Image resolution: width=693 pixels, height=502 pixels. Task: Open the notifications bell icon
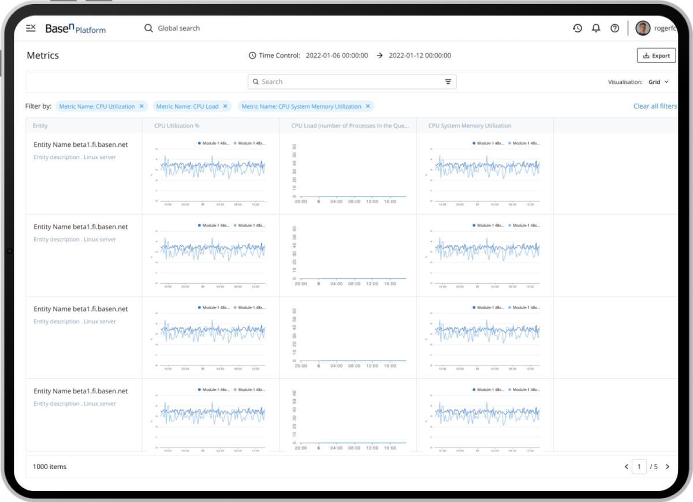(x=596, y=28)
